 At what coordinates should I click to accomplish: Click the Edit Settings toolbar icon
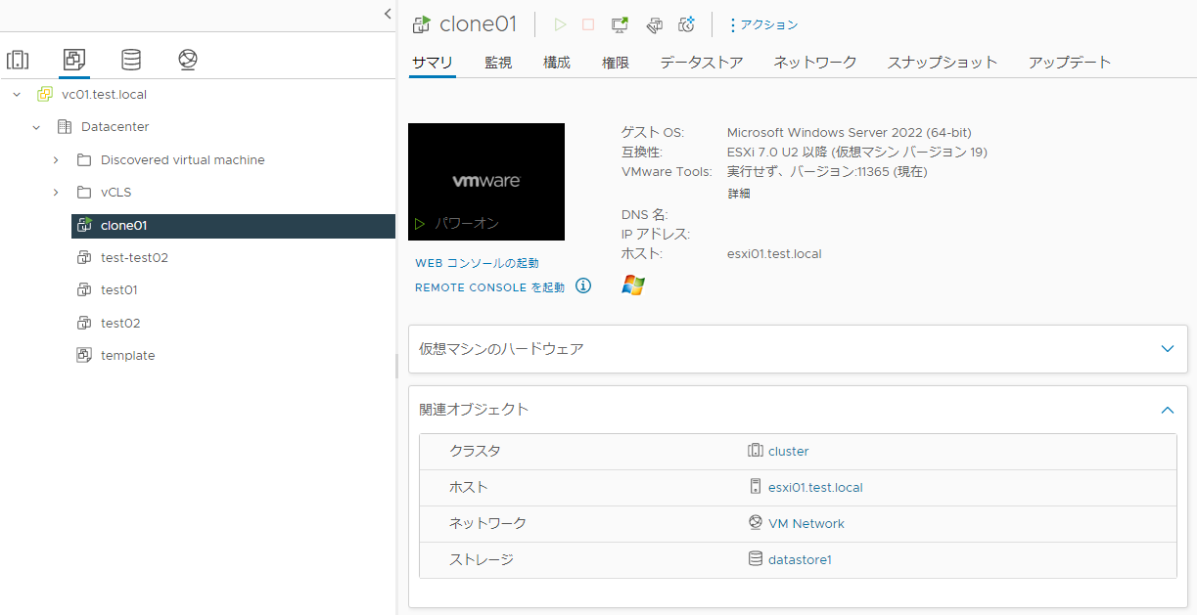point(655,24)
